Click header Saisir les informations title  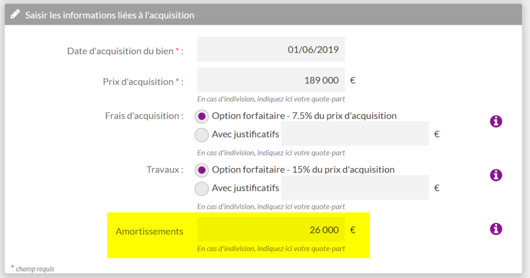[x=110, y=15]
